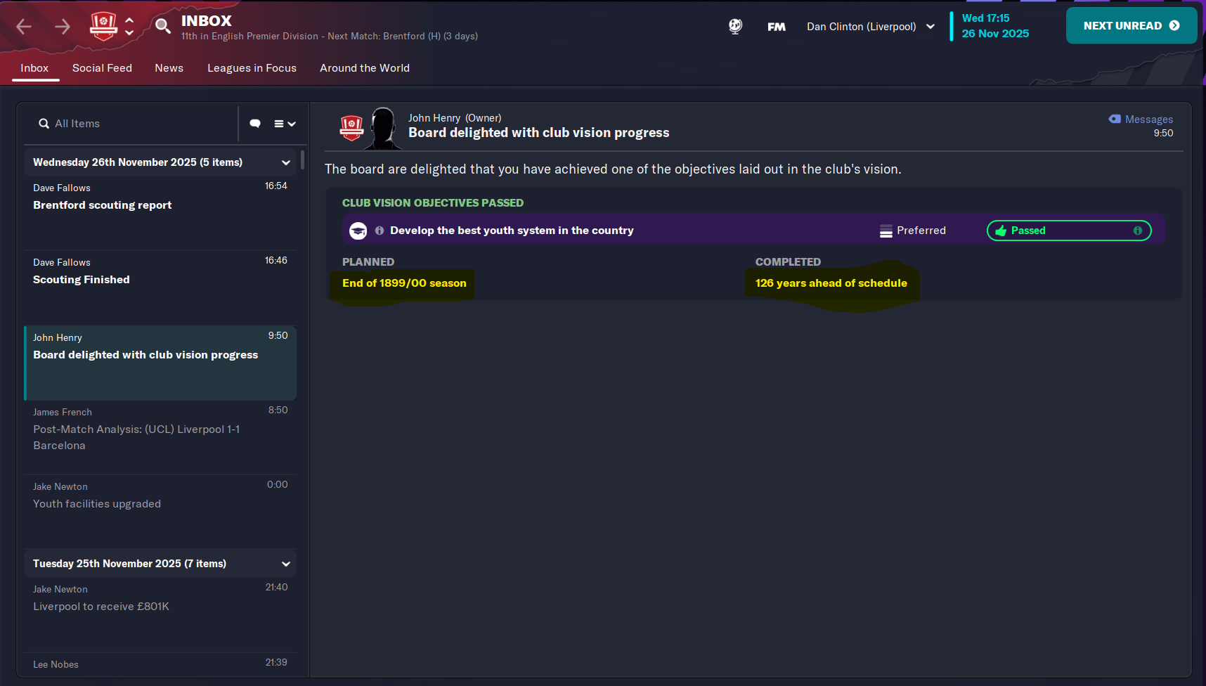Image resolution: width=1206 pixels, height=686 pixels.
Task: Open the world globe screen
Action: click(x=735, y=26)
